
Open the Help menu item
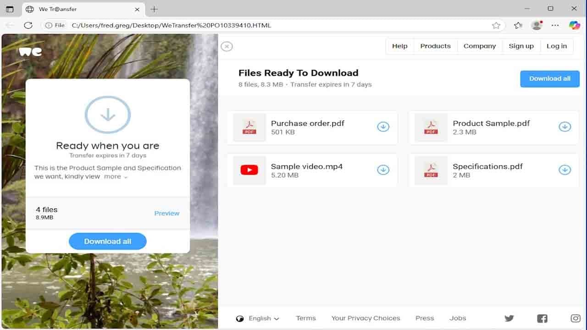pyautogui.click(x=399, y=46)
